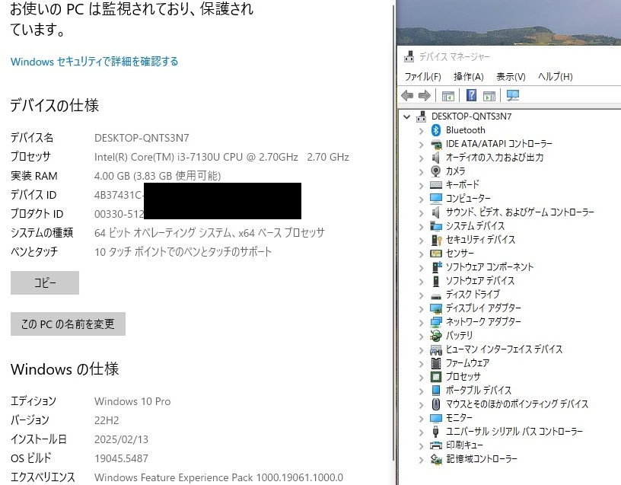The width and height of the screenshot is (621, 485).
Task: Click the セキュリティ デバイス key icon
Action: 436,240
